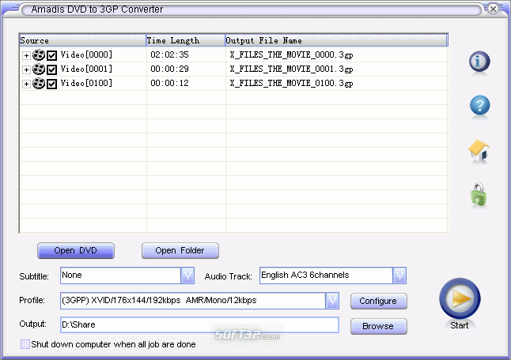Open help via the question mark icon
The image size is (511, 360).
[x=479, y=105]
